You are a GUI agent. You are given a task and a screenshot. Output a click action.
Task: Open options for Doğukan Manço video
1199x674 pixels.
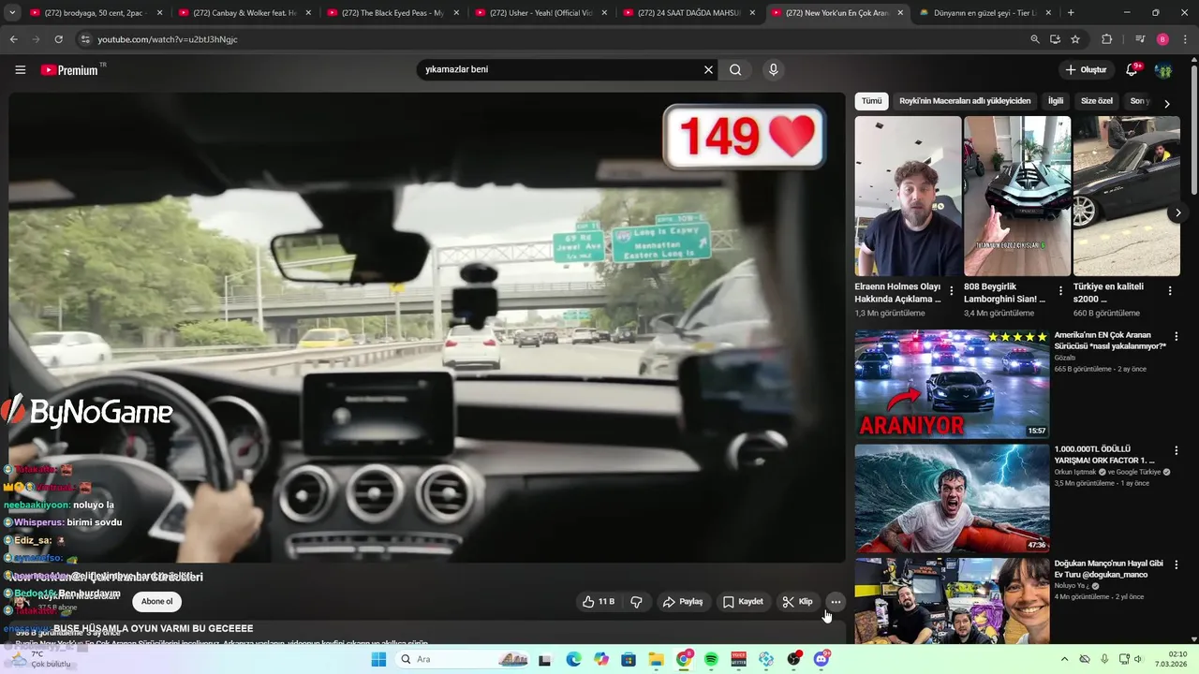tap(1177, 564)
